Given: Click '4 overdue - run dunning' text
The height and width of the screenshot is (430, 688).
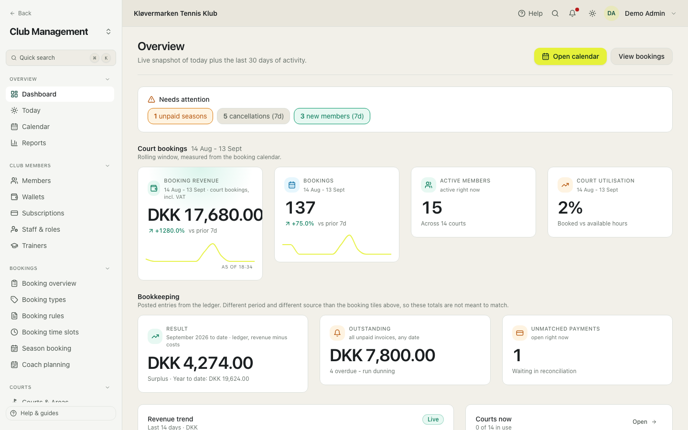Looking at the screenshot, I should click(362, 371).
